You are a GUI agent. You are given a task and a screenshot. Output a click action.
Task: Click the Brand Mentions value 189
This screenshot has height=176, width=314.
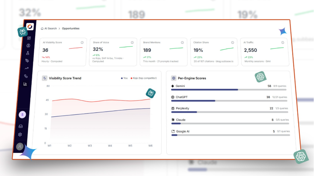147,50
